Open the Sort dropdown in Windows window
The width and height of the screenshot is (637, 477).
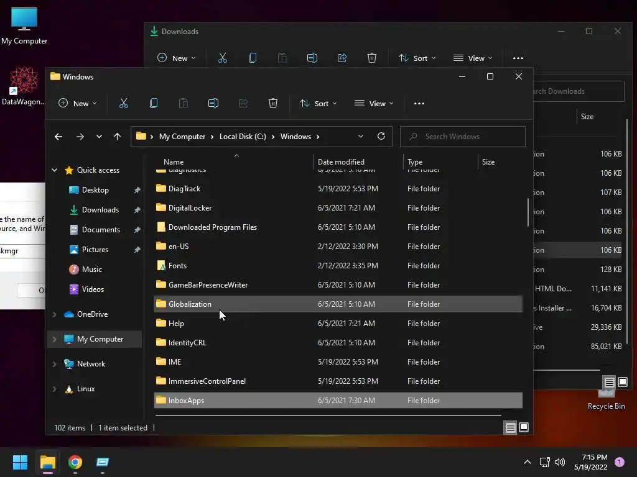click(x=318, y=104)
